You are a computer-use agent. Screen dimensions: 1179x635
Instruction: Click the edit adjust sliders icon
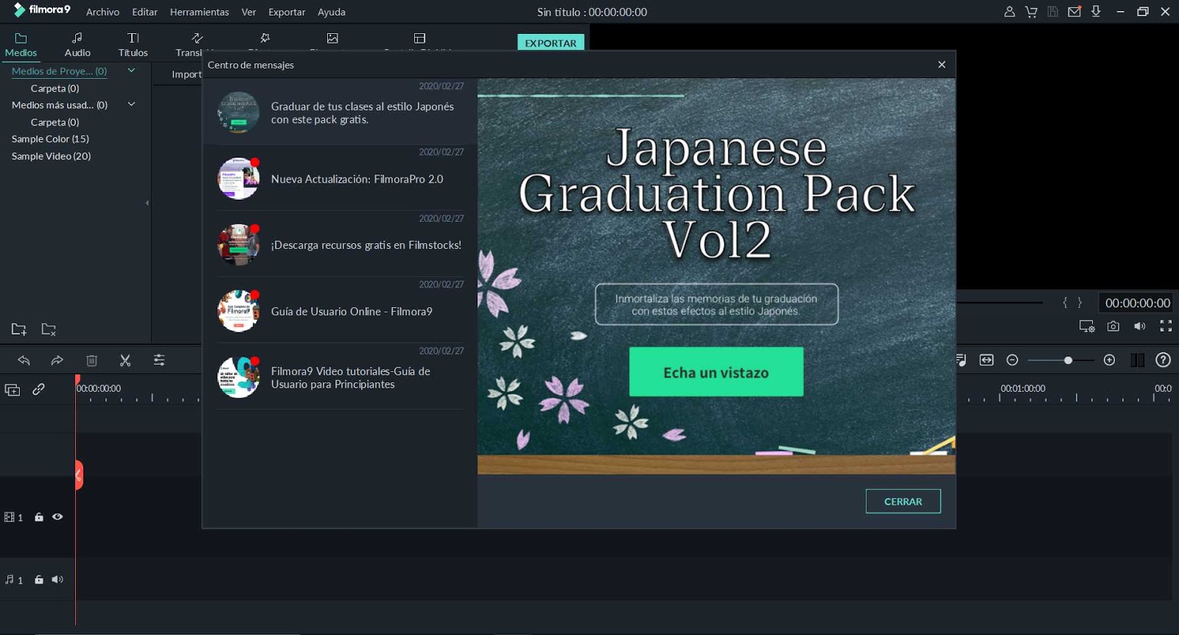[159, 360]
